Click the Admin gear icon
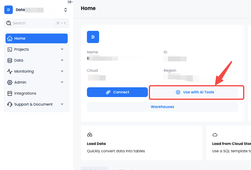The height and width of the screenshot is (170, 251). [x=10, y=82]
